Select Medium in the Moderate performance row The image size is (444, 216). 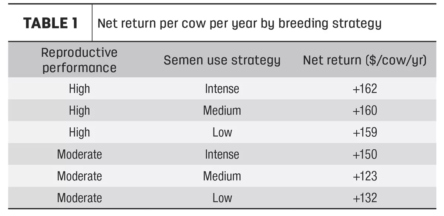tap(222, 176)
